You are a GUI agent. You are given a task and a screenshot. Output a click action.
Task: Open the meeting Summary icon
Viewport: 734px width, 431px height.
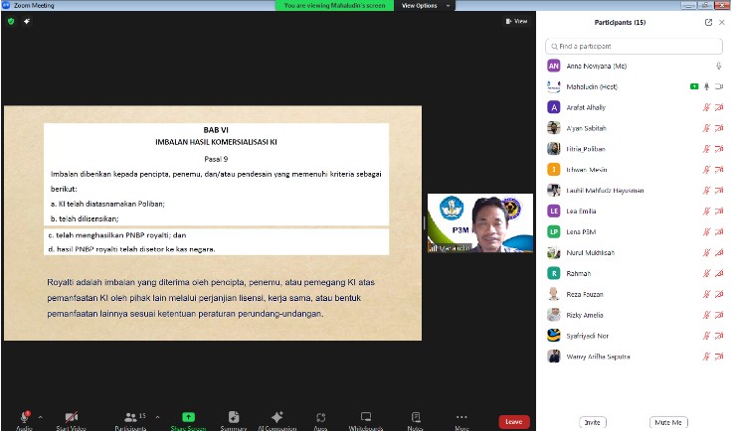(234, 416)
